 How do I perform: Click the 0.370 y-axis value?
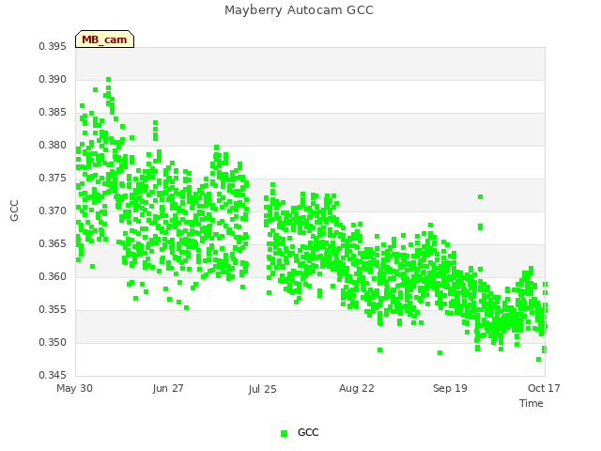pos(53,210)
